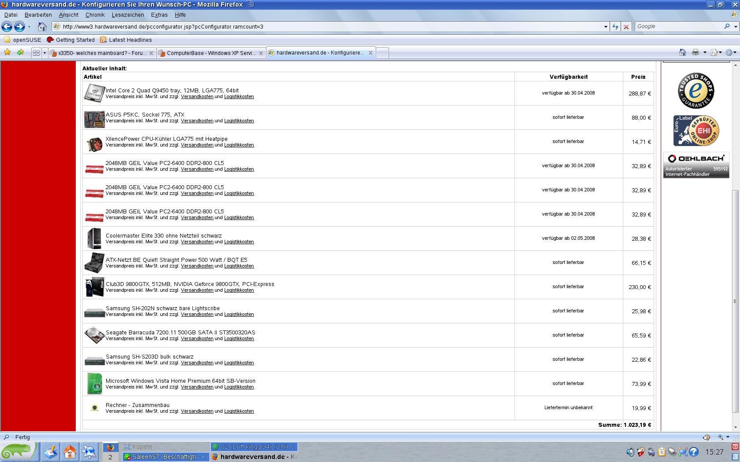Click the Trusted Shops Guarantee badge

[x=696, y=91]
